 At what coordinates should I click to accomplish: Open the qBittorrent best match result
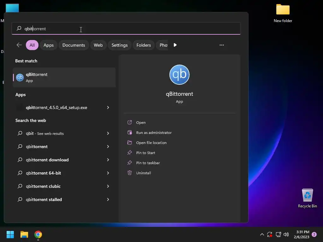64,78
